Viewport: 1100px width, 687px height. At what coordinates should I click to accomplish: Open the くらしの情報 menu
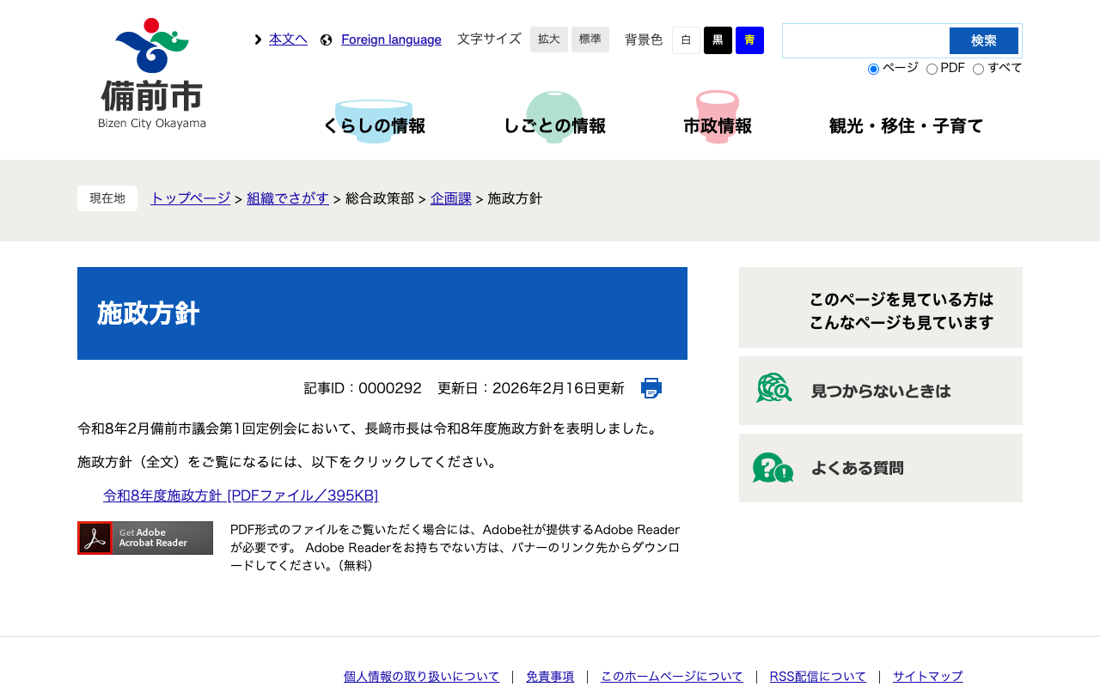(374, 118)
